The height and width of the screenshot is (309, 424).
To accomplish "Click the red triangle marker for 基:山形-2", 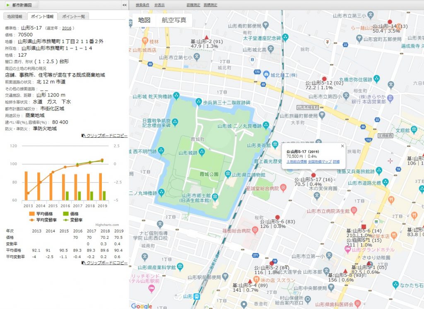I will coord(207,37).
